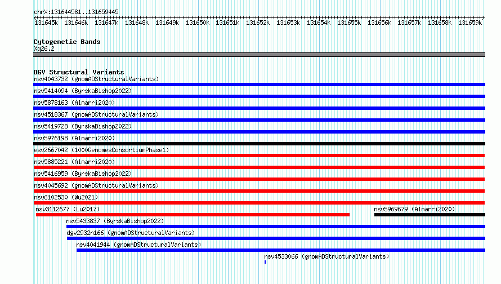Screen dimensions: 501x284
Task: Click the blue bar under nsv4518367
Action: (x=259, y=120)
